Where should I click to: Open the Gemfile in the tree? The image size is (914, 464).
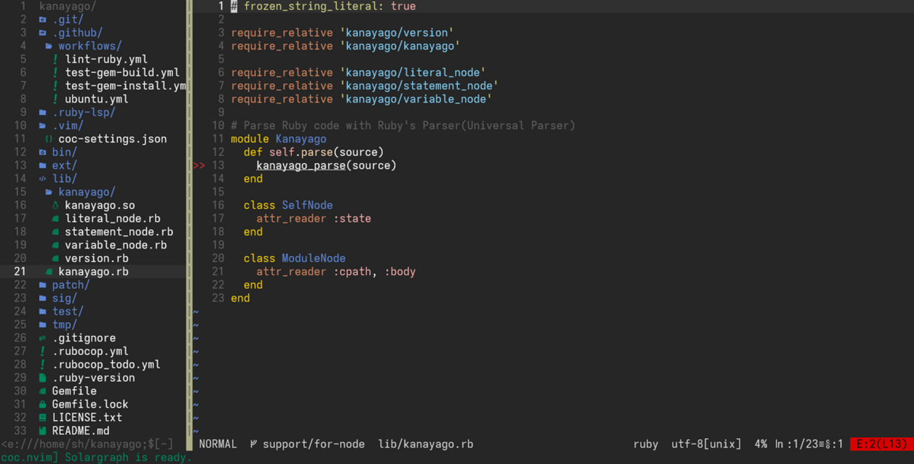click(x=74, y=391)
